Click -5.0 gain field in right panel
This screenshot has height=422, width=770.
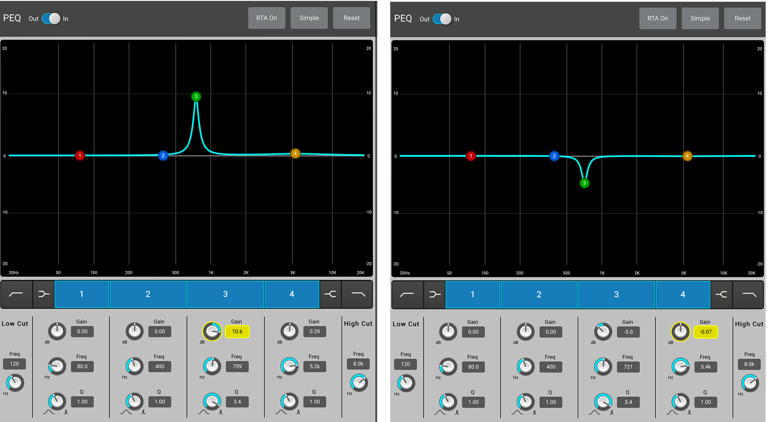628,332
